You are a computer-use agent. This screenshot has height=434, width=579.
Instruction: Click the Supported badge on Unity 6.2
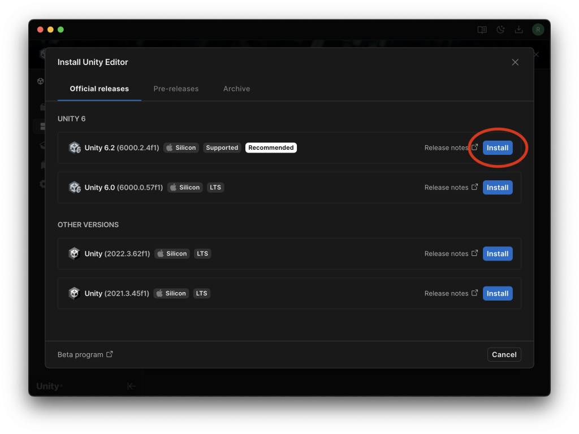(x=222, y=147)
